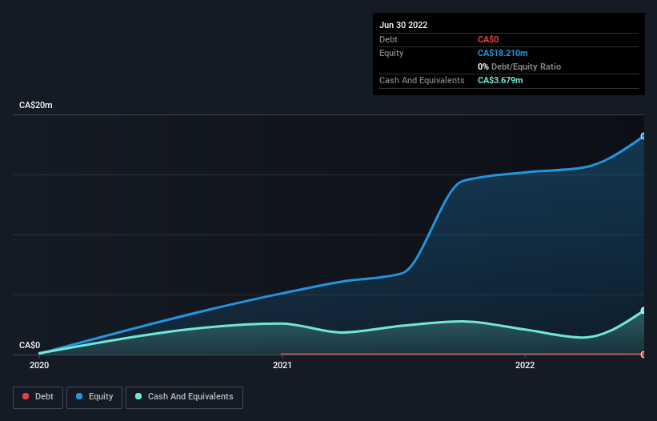Viewport: 657px width, 421px height.
Task: Click the CA$0 axis label
Action: point(30,345)
